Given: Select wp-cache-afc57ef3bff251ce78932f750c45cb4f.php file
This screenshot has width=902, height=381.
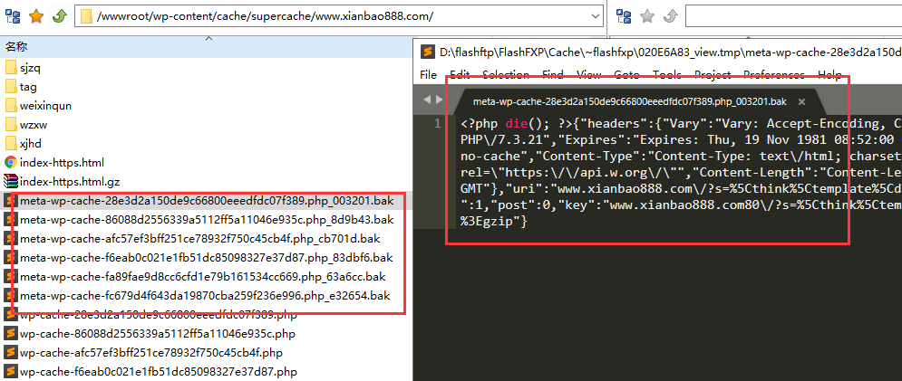Looking at the screenshot, I should click(150, 352).
